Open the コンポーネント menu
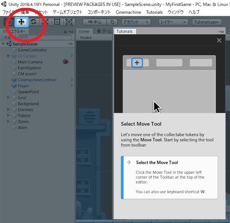The width and height of the screenshot is (230, 223). click(99, 12)
